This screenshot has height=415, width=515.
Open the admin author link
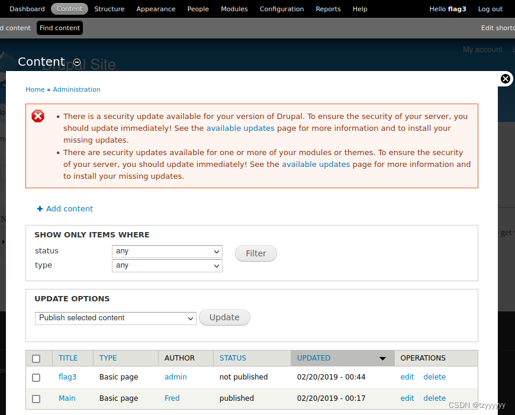click(x=176, y=377)
